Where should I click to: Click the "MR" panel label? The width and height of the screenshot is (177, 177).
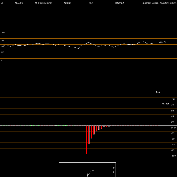158,92
